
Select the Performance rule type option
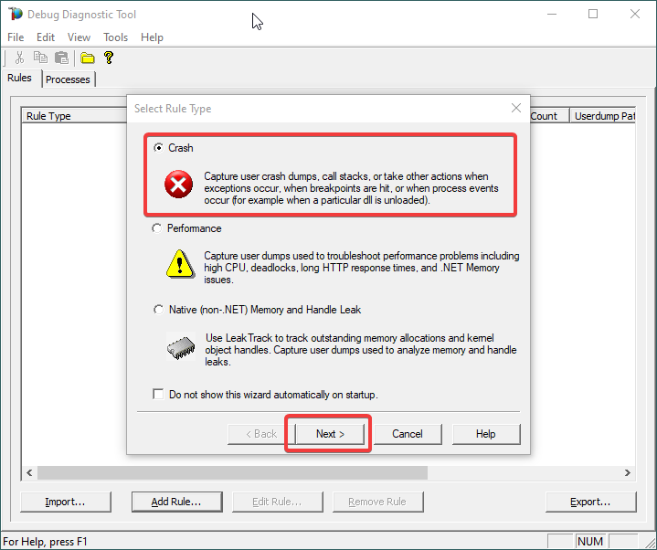pos(159,228)
